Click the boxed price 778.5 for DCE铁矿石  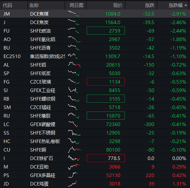coord(106,158)
